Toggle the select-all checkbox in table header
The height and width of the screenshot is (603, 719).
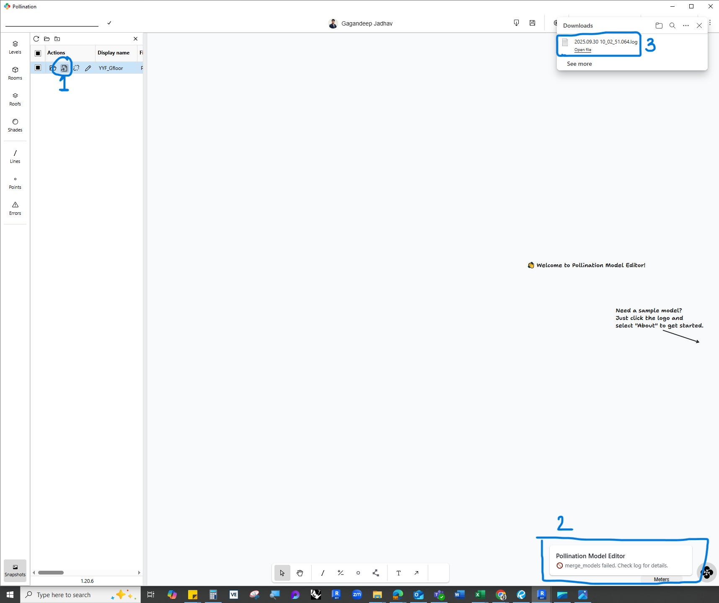pyautogui.click(x=38, y=53)
